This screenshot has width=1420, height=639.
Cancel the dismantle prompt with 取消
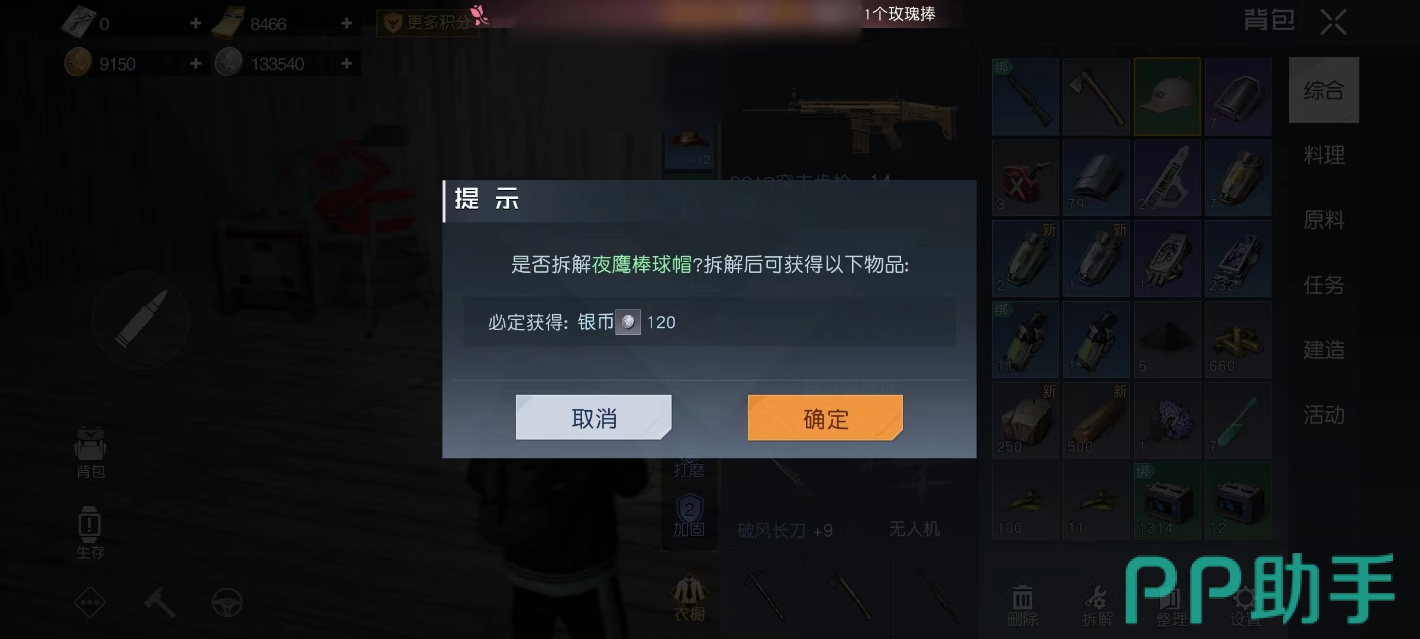click(x=593, y=418)
